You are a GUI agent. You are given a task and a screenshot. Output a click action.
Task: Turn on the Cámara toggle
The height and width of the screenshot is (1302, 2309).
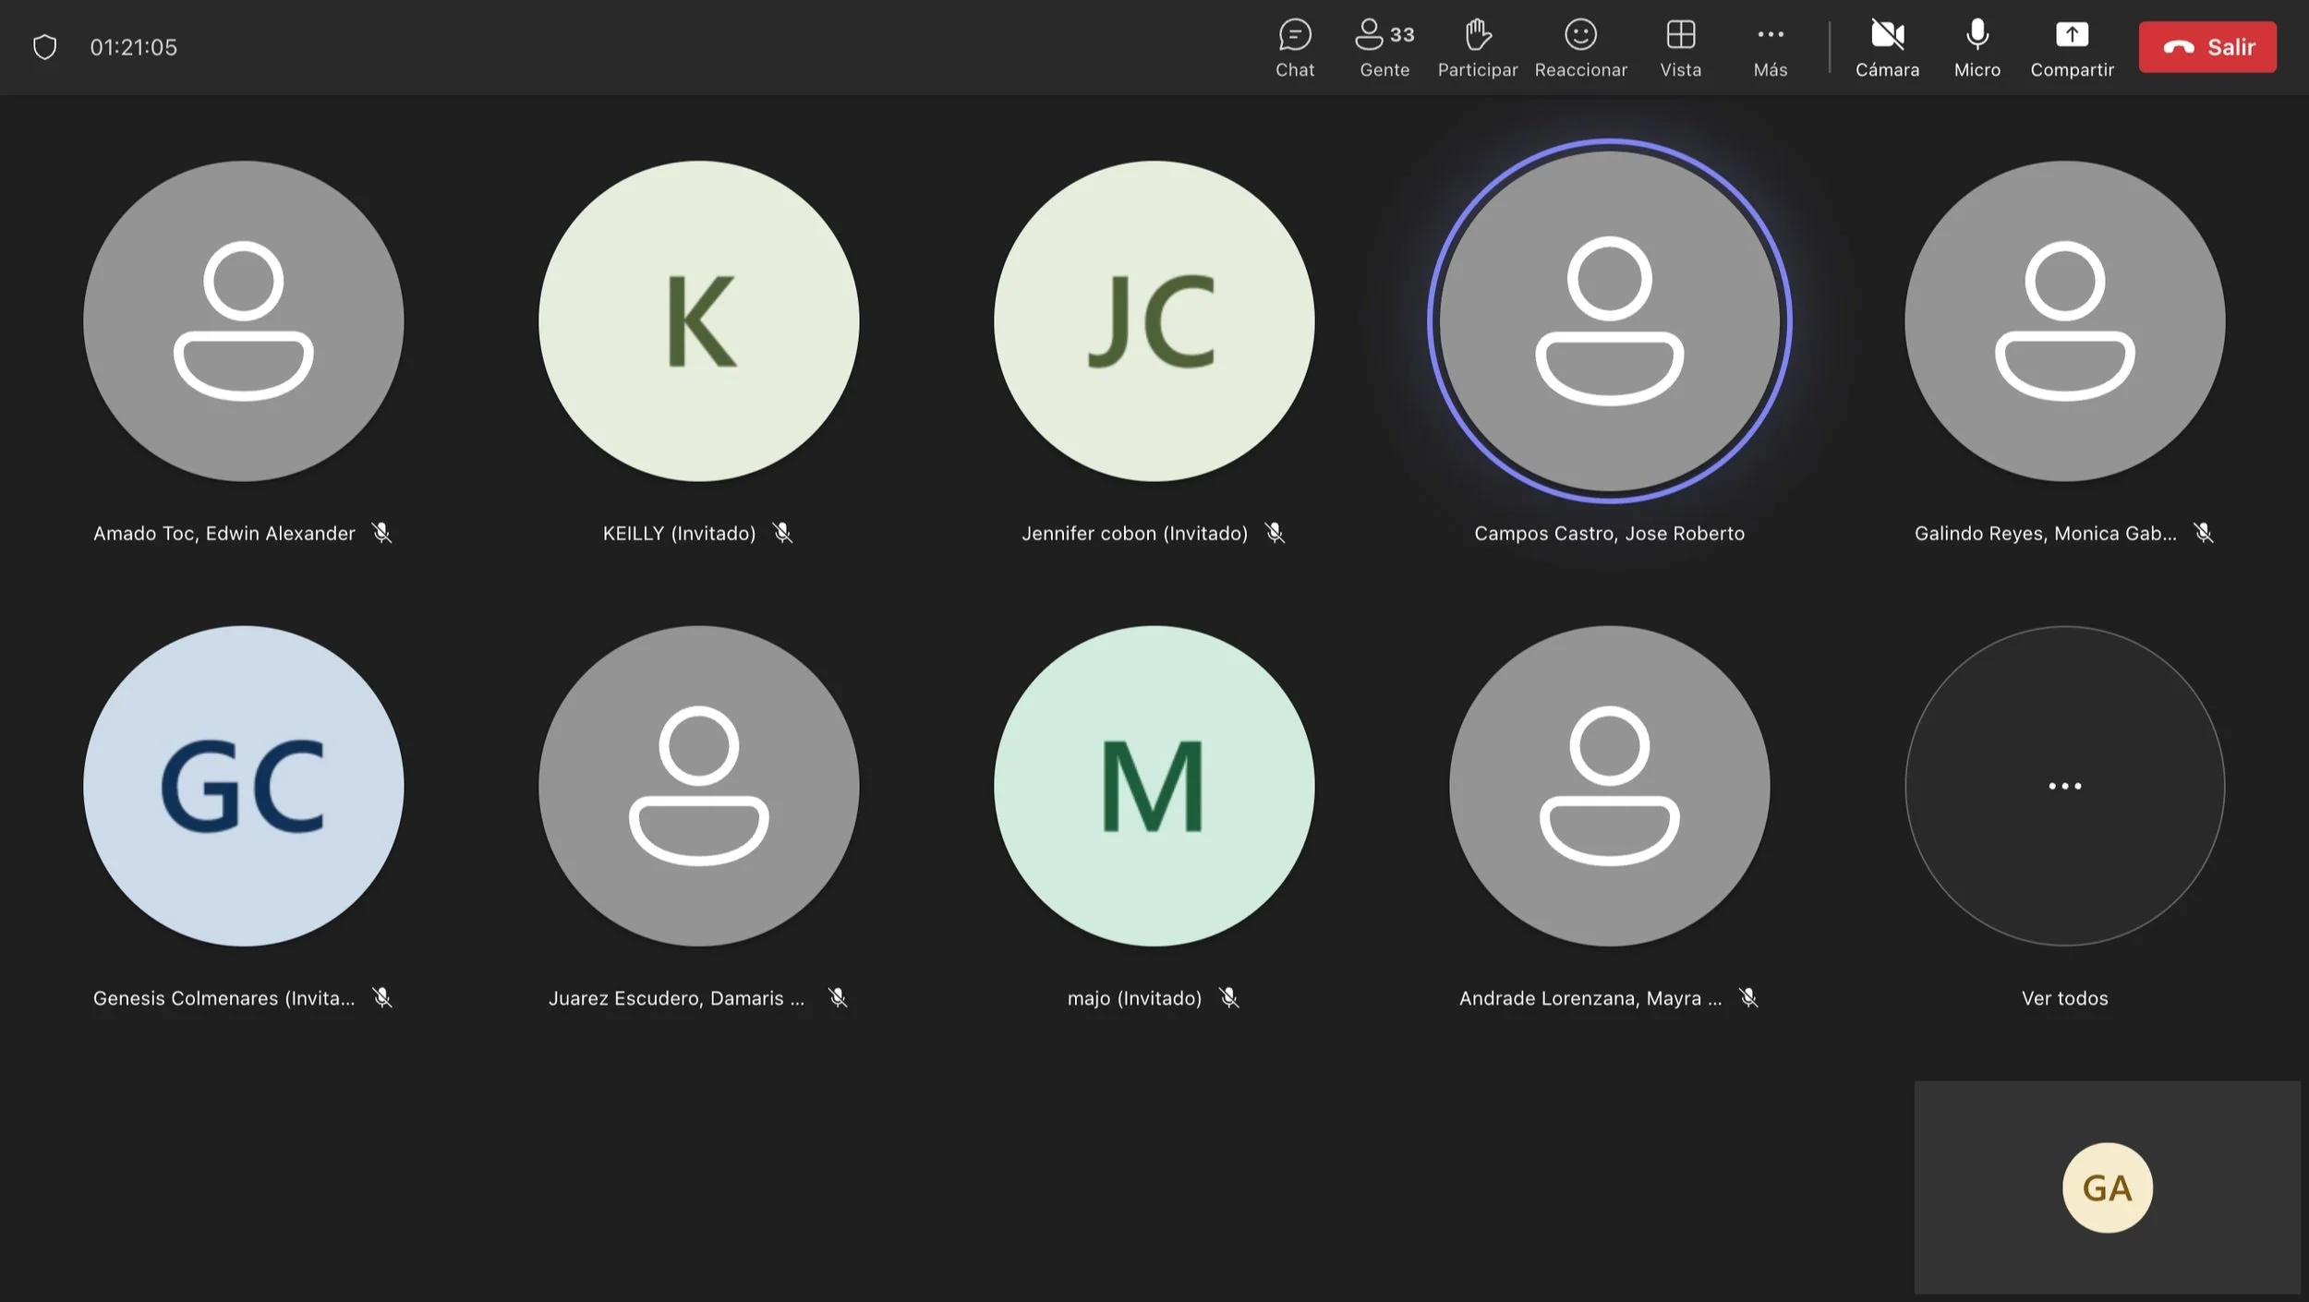(1886, 46)
